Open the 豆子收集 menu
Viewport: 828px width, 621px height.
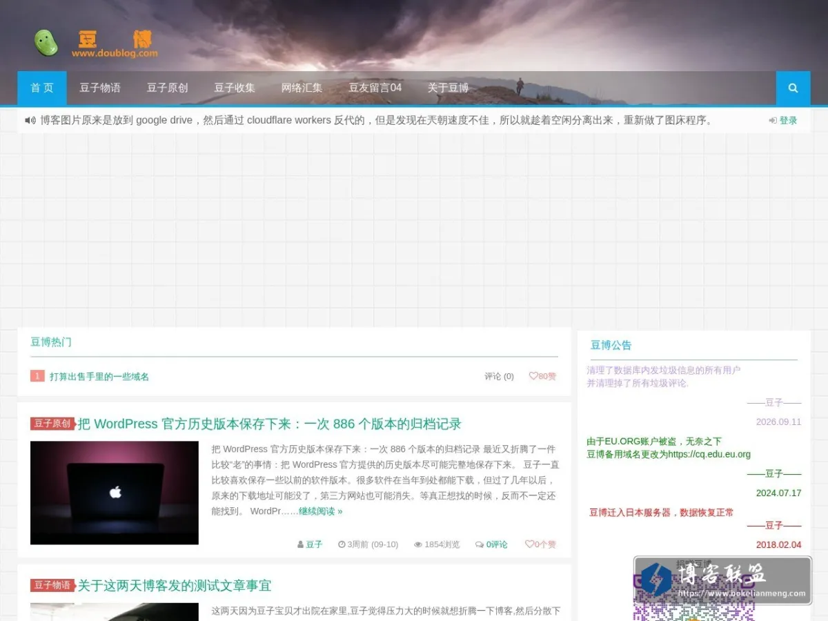[x=235, y=88]
